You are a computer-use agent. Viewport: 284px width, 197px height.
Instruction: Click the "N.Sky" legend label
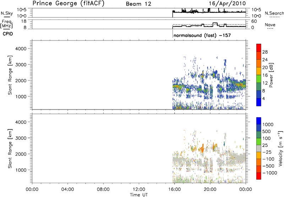pyautogui.click(x=7, y=13)
